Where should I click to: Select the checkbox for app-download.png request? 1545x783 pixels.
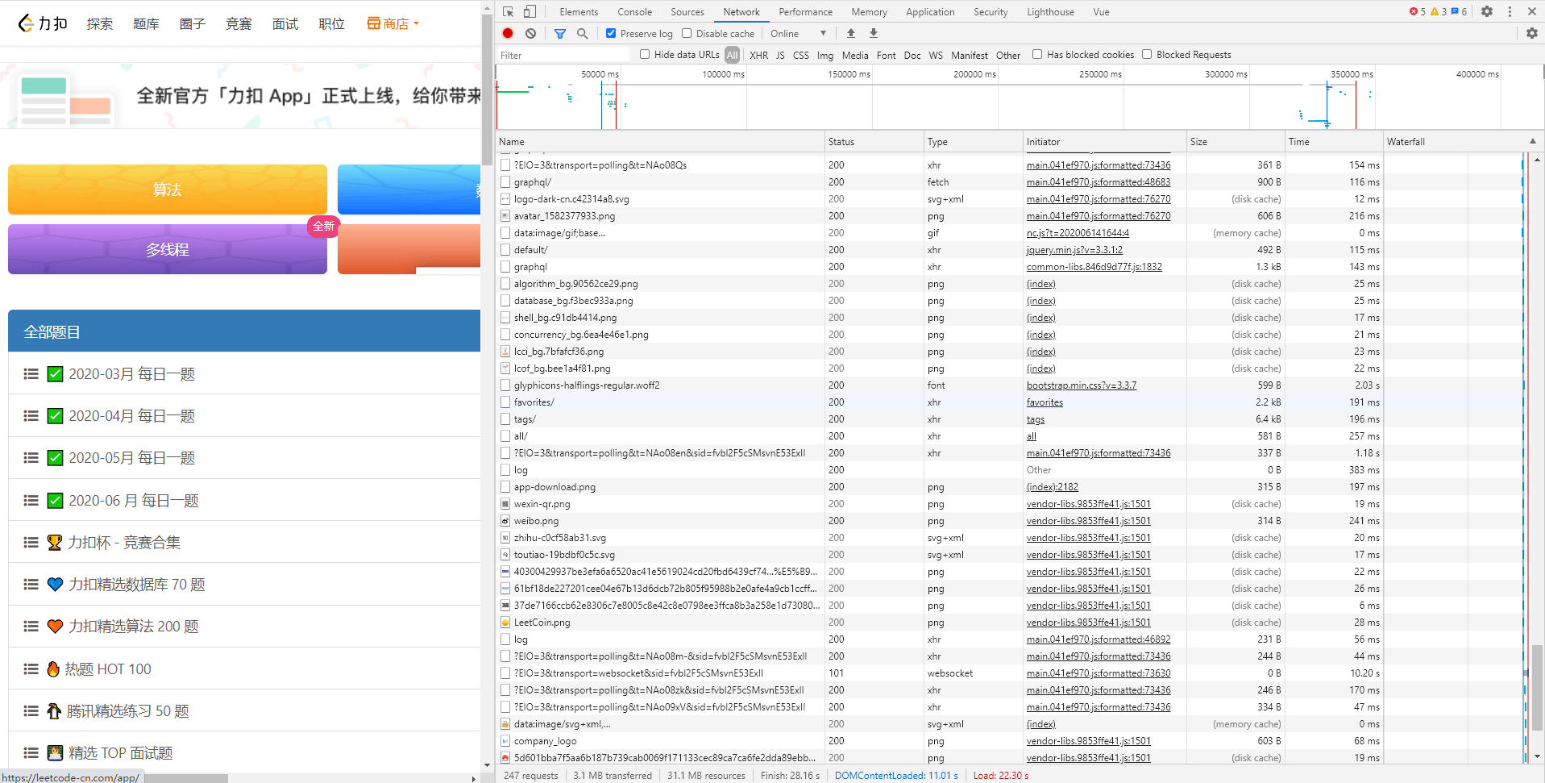(505, 486)
